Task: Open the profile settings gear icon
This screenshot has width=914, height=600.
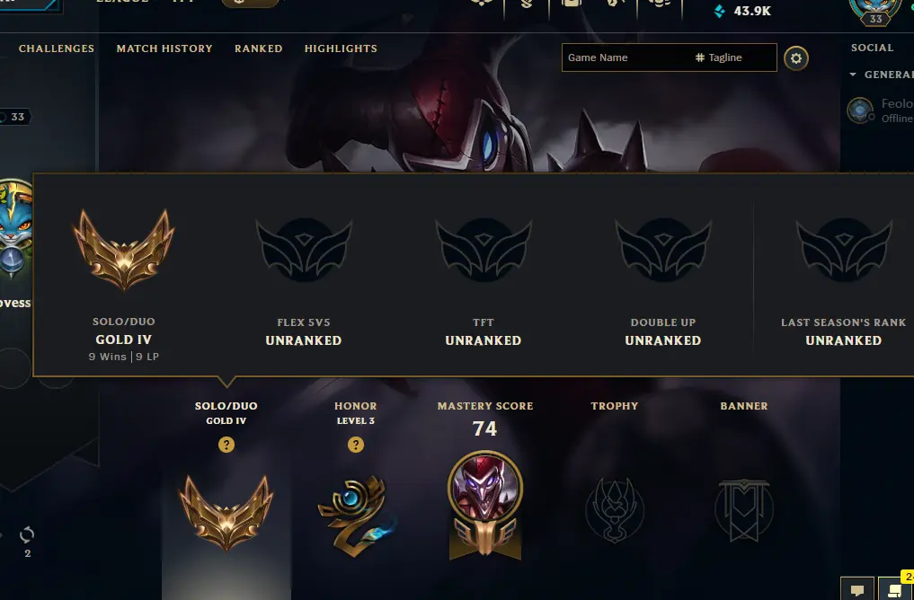Action: pos(795,58)
